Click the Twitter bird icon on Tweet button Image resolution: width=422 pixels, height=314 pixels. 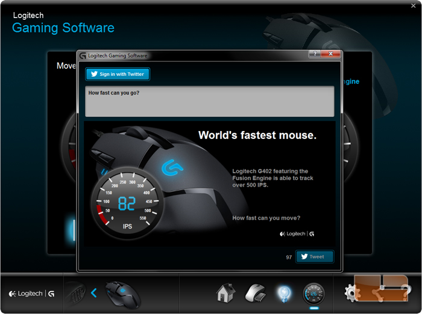point(304,256)
